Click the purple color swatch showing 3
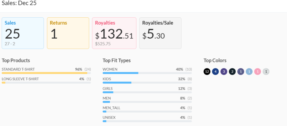The image size is (287, 126). [x=224, y=72]
